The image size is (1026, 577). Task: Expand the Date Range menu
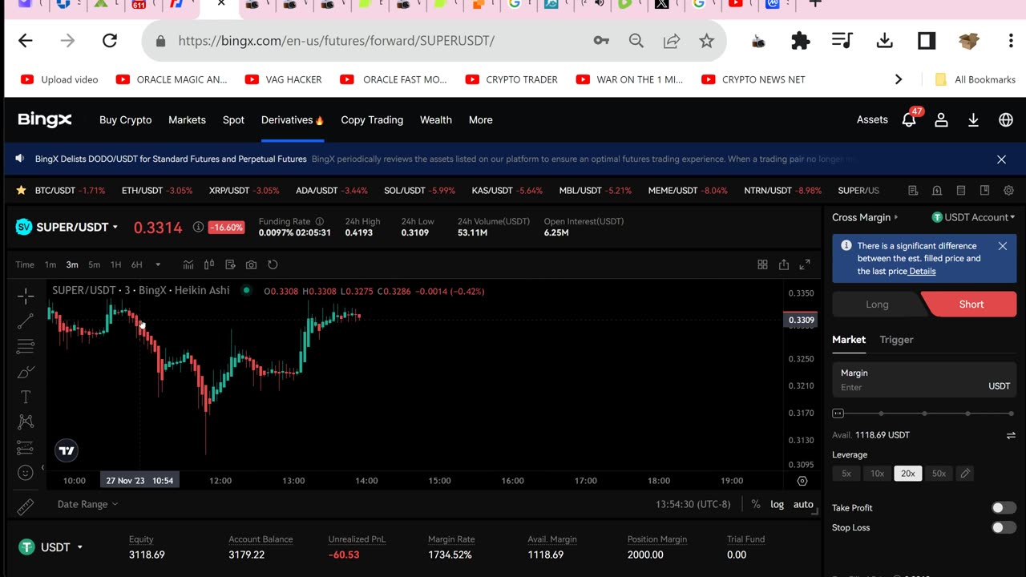tap(87, 504)
